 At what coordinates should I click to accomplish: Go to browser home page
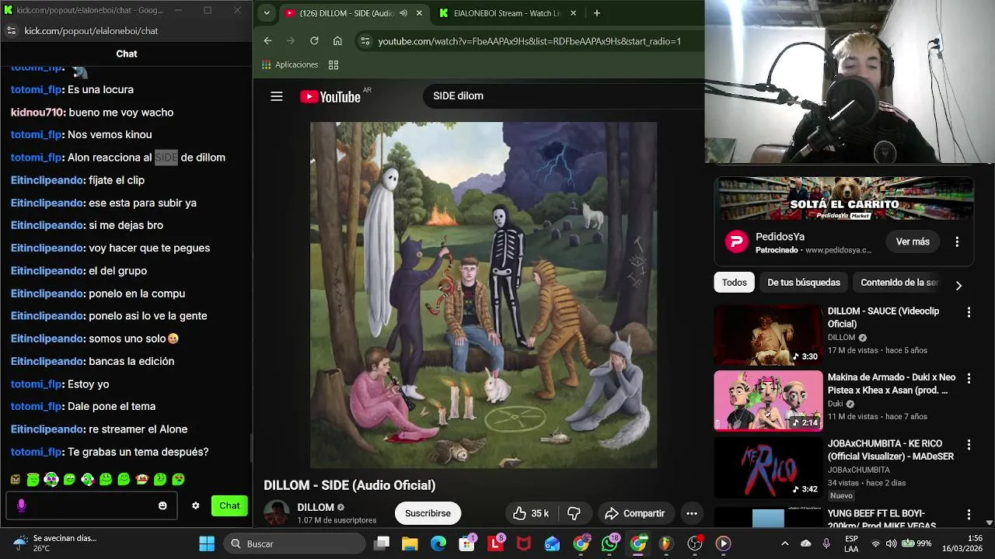click(x=337, y=41)
